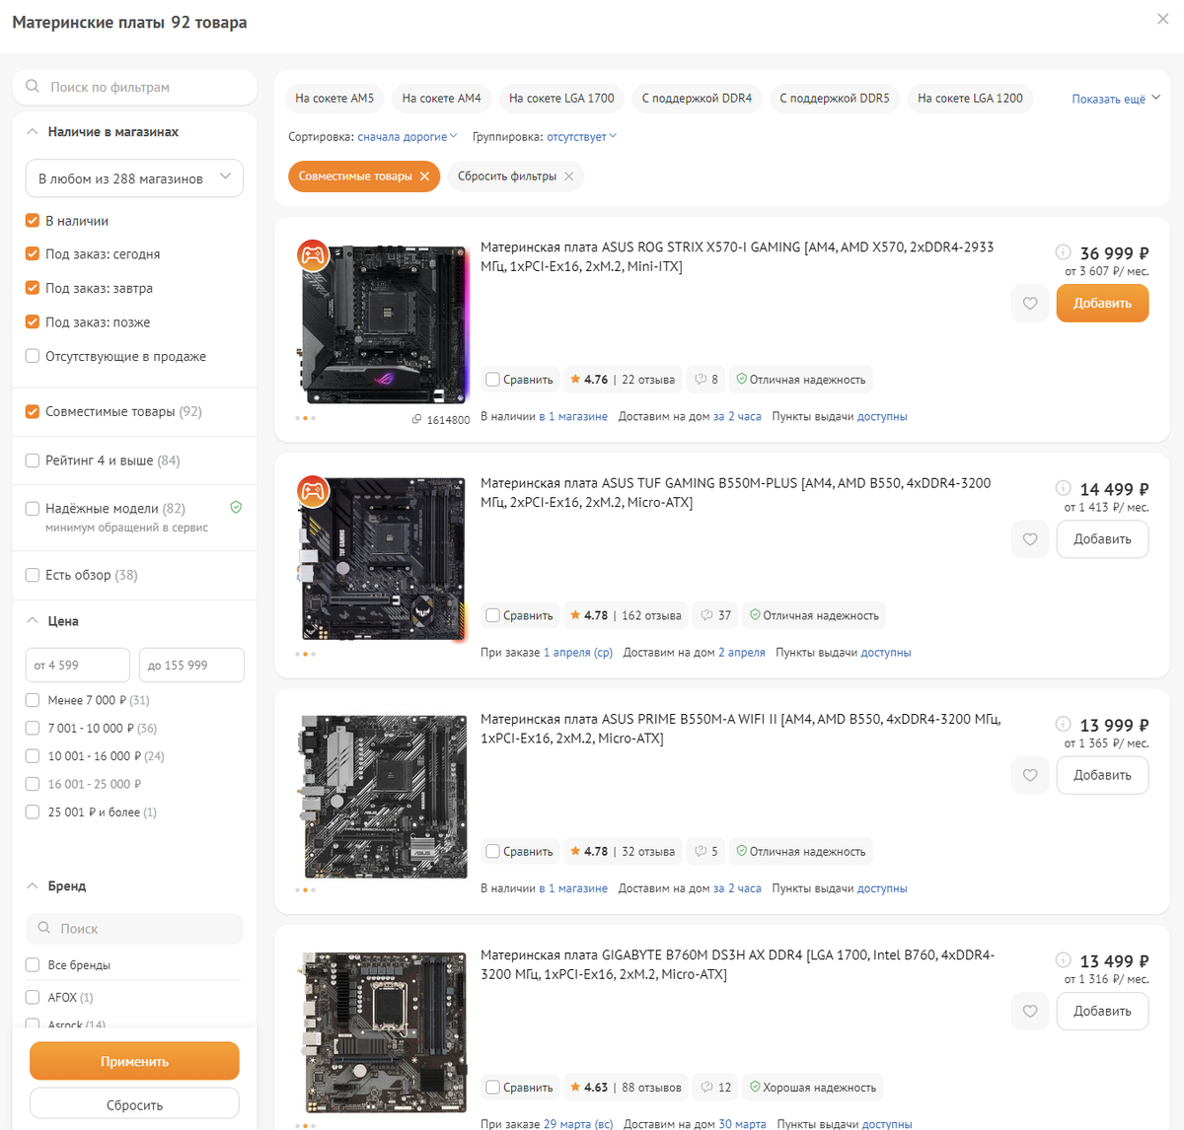Click X on Сбросить фильтры chip
This screenshot has width=1184, height=1130.
click(568, 177)
